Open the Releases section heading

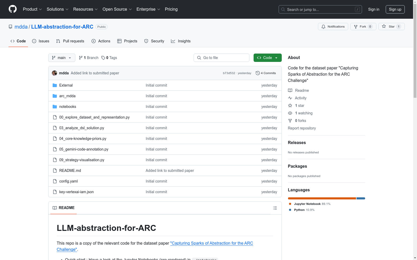click(297, 142)
